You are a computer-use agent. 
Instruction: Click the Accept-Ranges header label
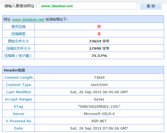click(18, 99)
